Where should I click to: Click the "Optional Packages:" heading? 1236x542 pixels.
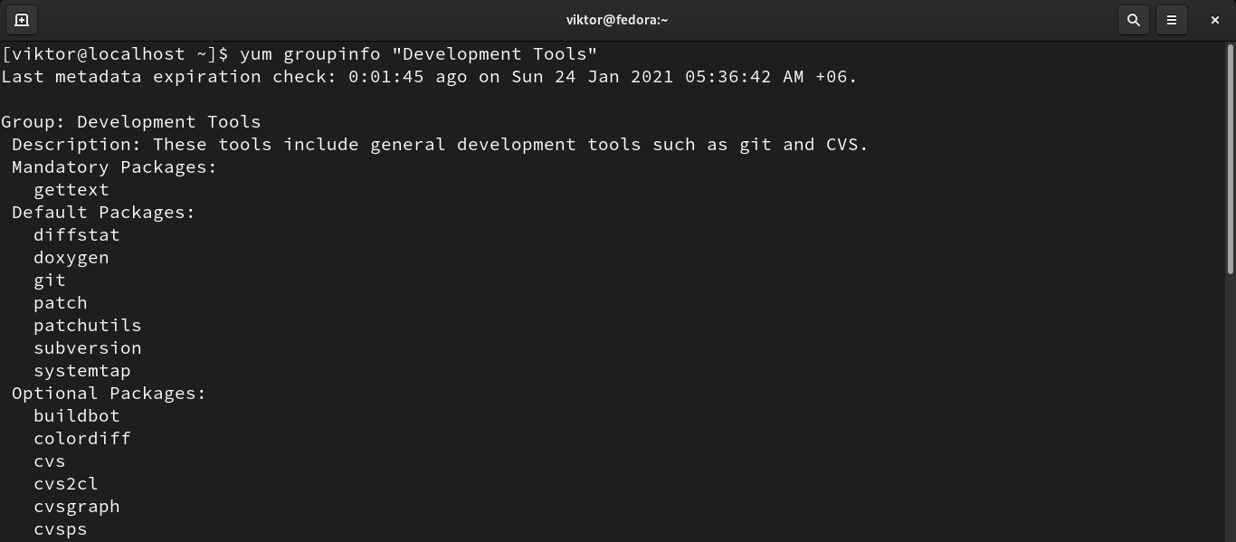click(109, 394)
